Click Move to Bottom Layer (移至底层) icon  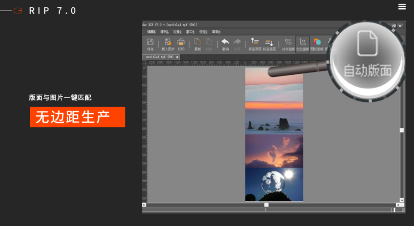[x=269, y=44]
